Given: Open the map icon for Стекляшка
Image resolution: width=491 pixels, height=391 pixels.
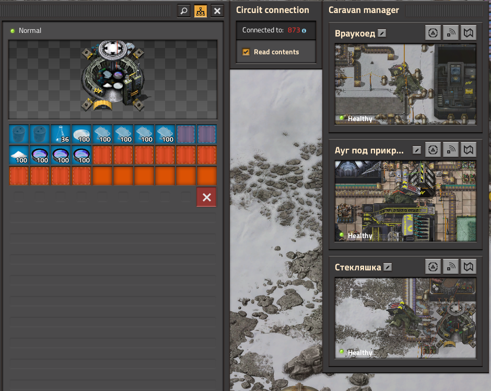Looking at the screenshot, I should 469,267.
